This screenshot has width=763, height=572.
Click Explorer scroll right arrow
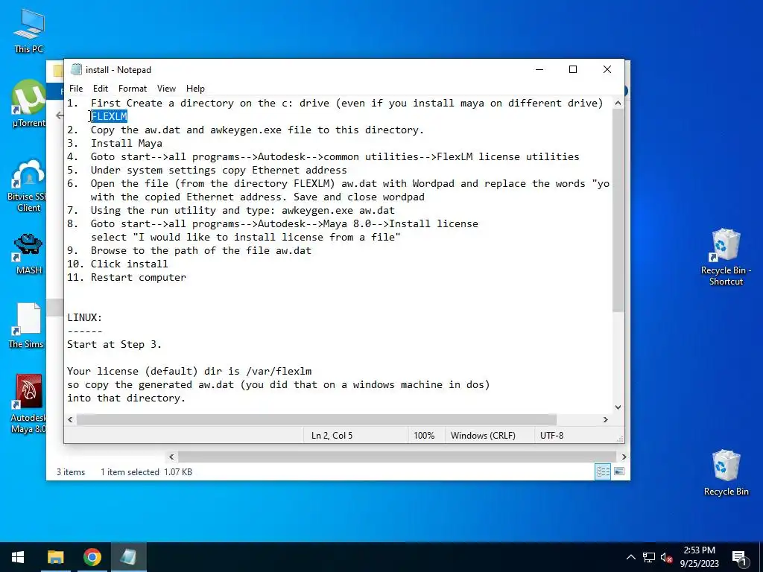pos(624,457)
